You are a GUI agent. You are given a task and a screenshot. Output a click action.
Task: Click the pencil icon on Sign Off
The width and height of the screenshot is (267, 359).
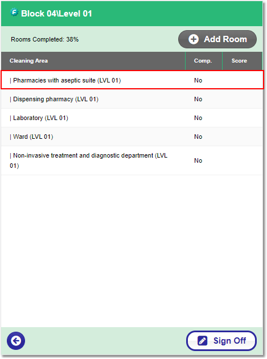pos(202,341)
